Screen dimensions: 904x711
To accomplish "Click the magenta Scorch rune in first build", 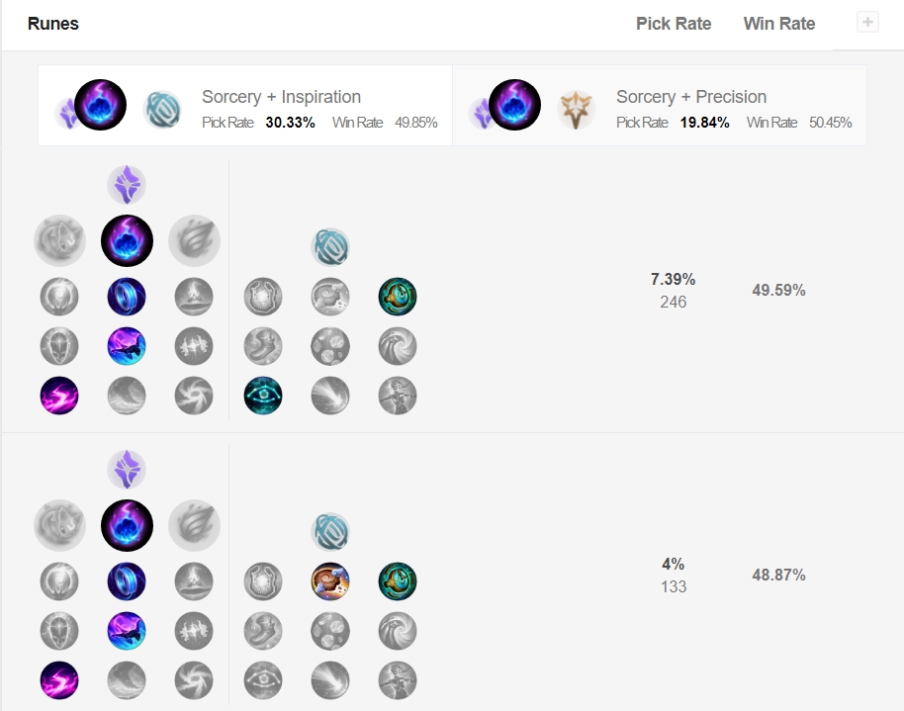I will click(59, 396).
